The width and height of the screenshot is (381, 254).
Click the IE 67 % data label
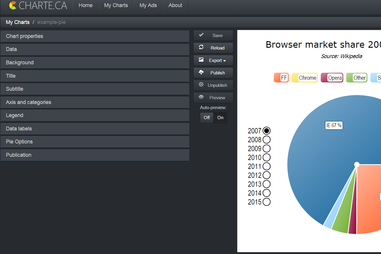pos(334,125)
